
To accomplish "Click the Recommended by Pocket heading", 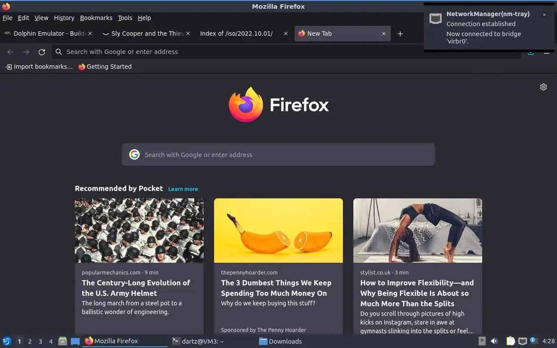I will point(119,188).
